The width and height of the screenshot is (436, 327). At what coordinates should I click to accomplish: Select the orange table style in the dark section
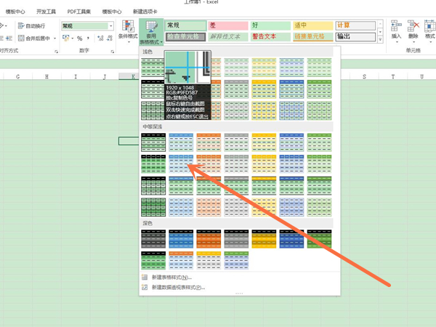click(x=209, y=237)
